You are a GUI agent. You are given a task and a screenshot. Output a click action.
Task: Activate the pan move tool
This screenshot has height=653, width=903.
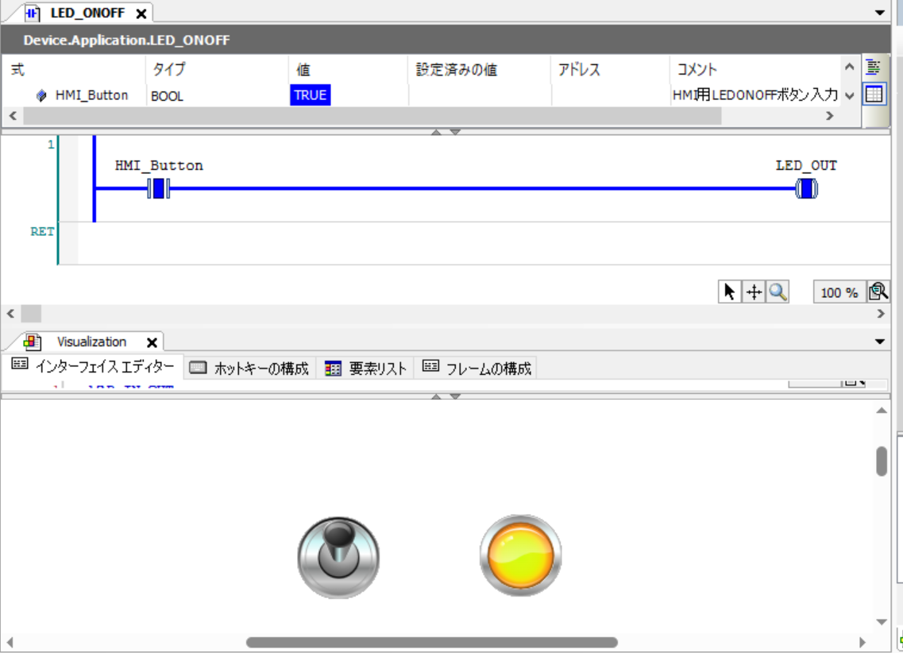coord(753,292)
